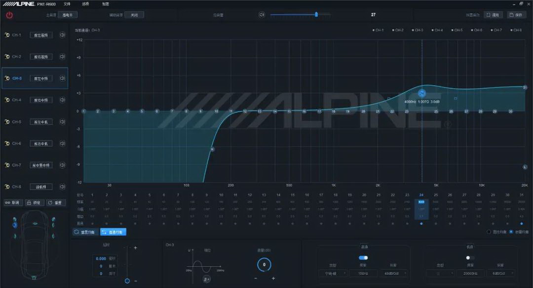Click the 调用 load preset button
The width and height of the screenshot is (533, 288).
click(493, 15)
